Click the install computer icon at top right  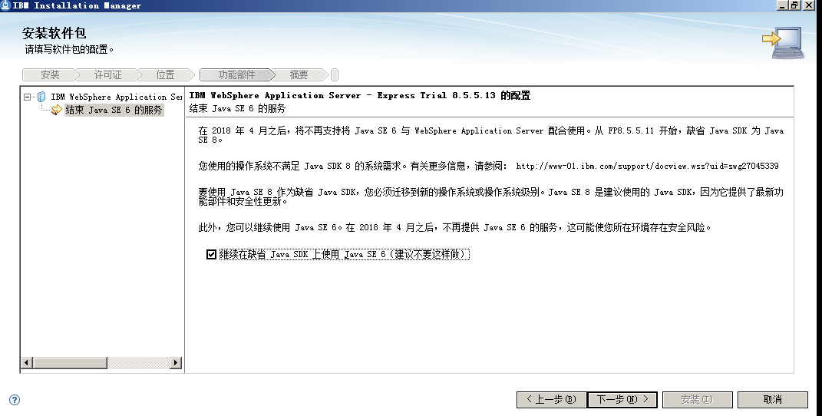(783, 43)
